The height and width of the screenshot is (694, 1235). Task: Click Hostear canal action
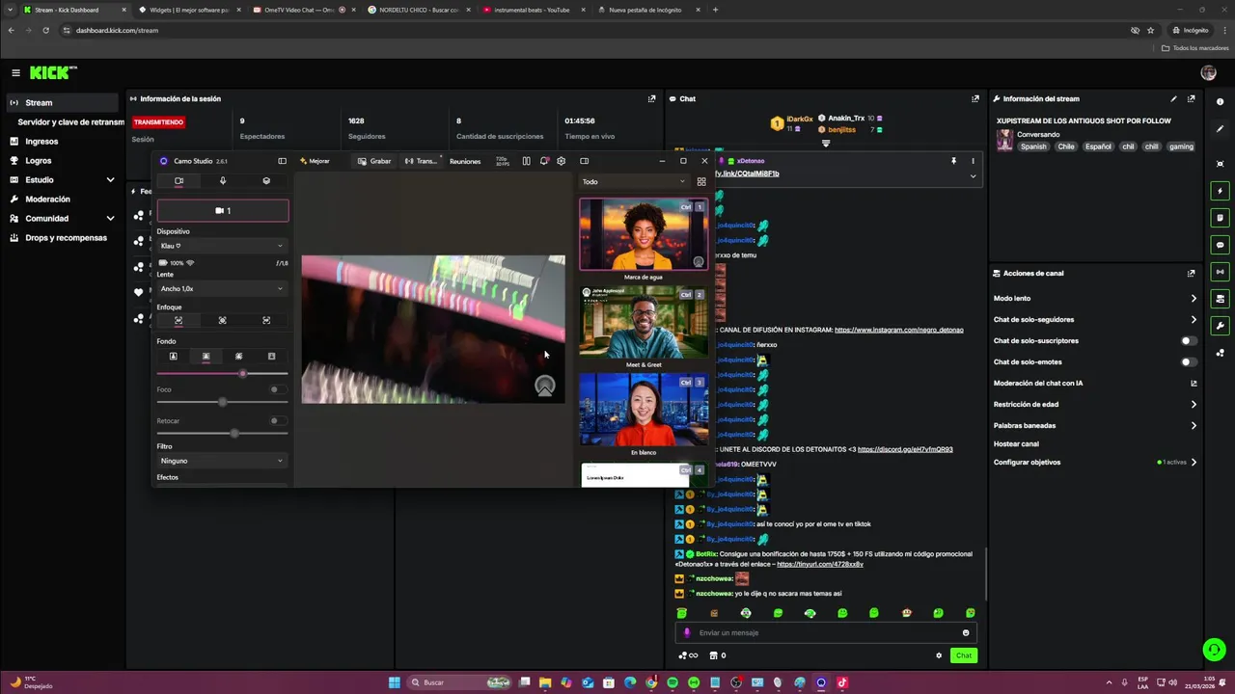[1016, 444]
